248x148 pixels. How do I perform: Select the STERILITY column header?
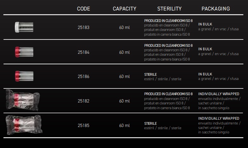(169, 9)
